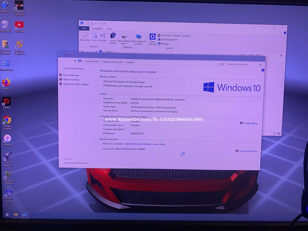Click Open Settings gear in the ribbon
Viewport: 308px width, 231px height.
point(152,39)
